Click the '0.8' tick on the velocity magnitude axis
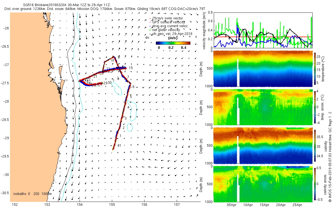Viewport: 334px width, 208px height. (210, 12)
